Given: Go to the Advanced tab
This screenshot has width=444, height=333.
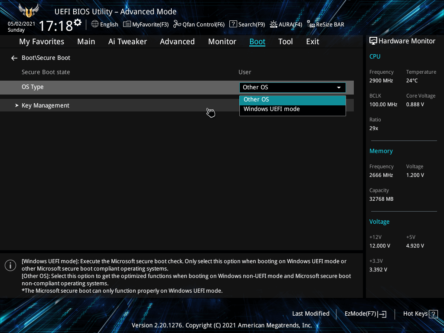Looking at the screenshot, I should click(x=177, y=42).
